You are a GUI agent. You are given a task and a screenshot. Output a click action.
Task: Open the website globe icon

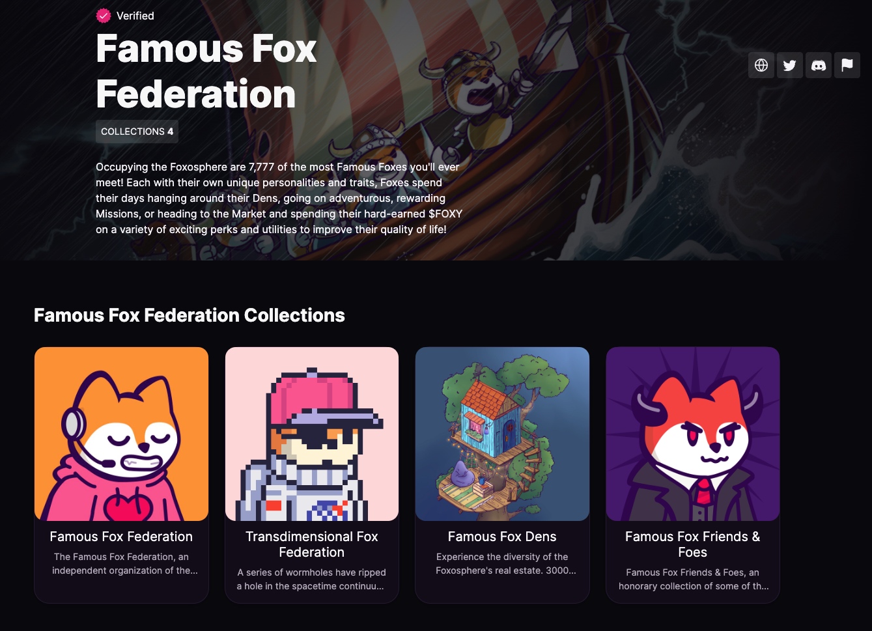[x=761, y=65]
